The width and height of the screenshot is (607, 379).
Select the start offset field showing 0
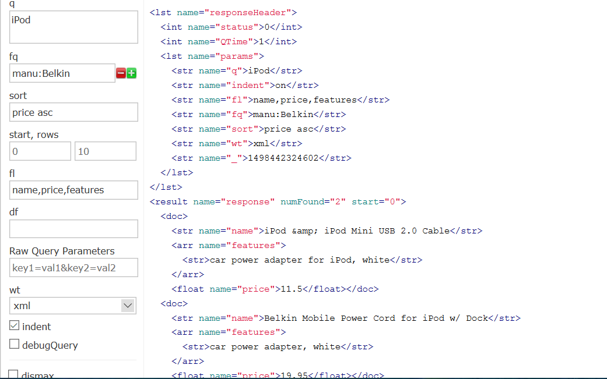(x=40, y=151)
